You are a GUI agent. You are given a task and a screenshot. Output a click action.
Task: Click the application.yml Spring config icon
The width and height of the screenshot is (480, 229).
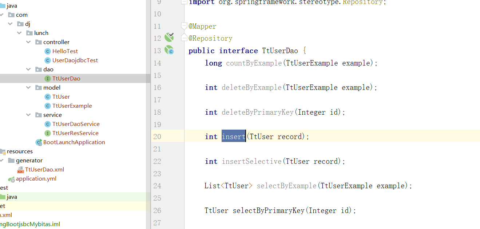[11, 179]
